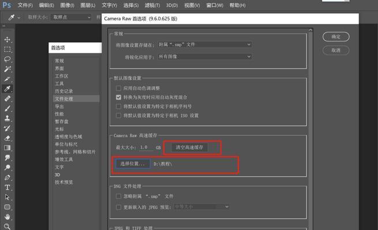Open the 帮助(H) menu
The image size is (378, 230).
tap(237, 5)
